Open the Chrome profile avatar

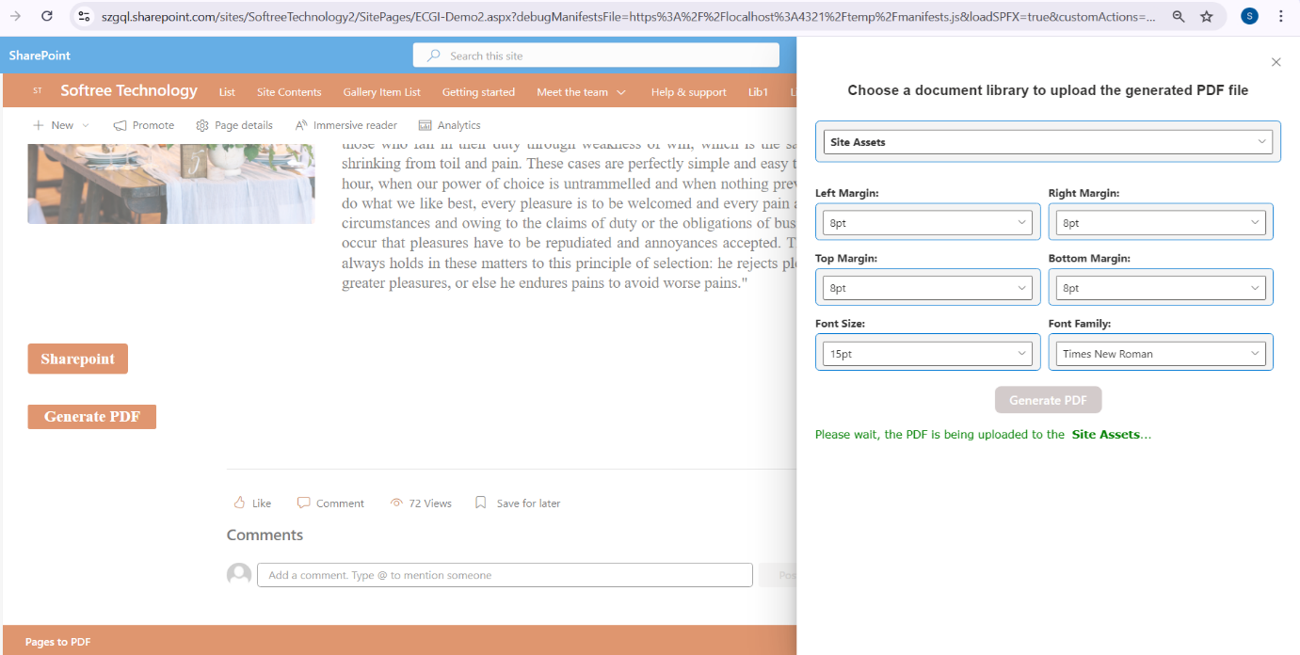[x=1249, y=16]
